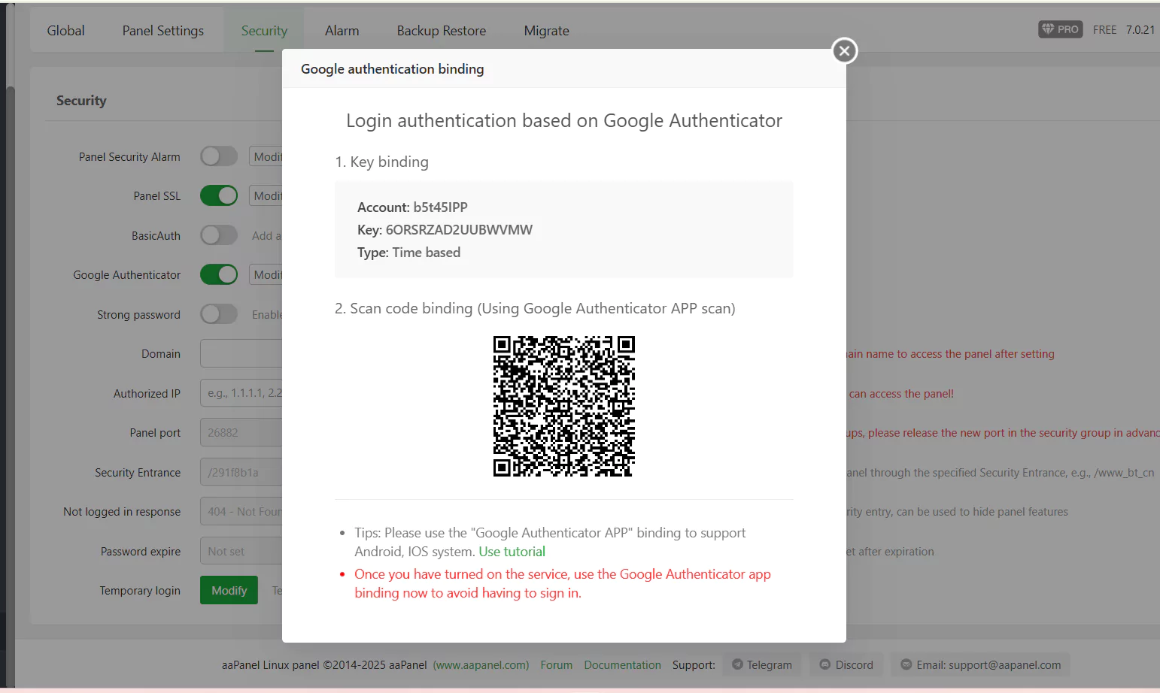
Task: Click the Telegram support icon
Action: (x=737, y=664)
